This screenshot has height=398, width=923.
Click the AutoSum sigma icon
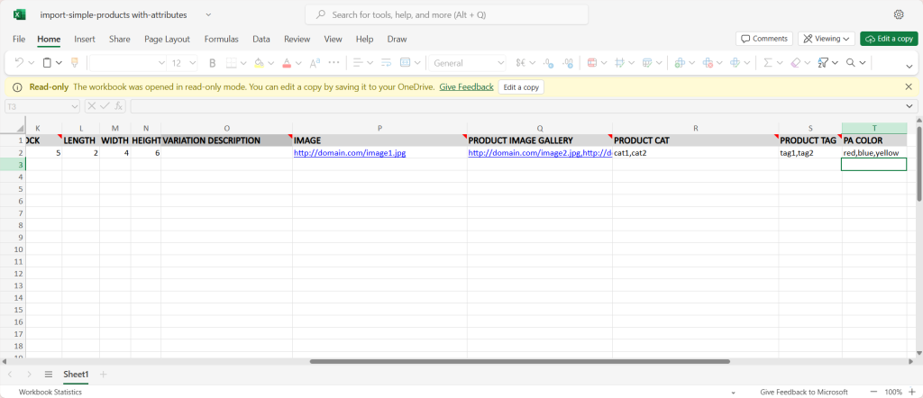(768, 63)
